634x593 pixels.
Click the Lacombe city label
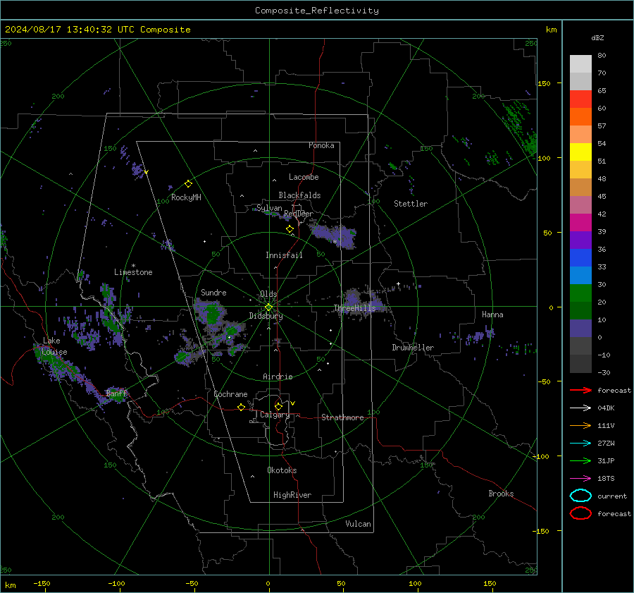point(304,177)
